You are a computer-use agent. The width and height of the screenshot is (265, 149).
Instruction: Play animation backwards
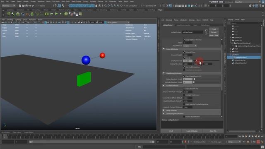(x=249, y=136)
